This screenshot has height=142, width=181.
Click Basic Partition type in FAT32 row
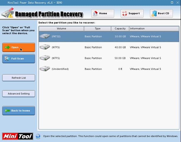93,37
